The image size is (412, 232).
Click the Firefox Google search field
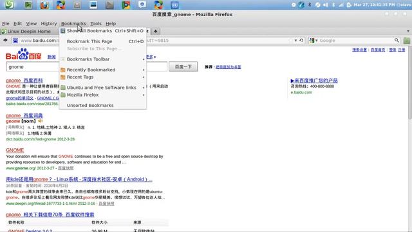point(353,41)
